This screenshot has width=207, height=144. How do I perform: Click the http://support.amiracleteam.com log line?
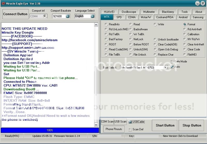click(x=28, y=48)
